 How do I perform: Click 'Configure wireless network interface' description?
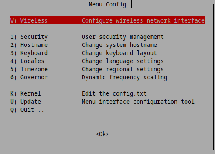[x=143, y=20]
